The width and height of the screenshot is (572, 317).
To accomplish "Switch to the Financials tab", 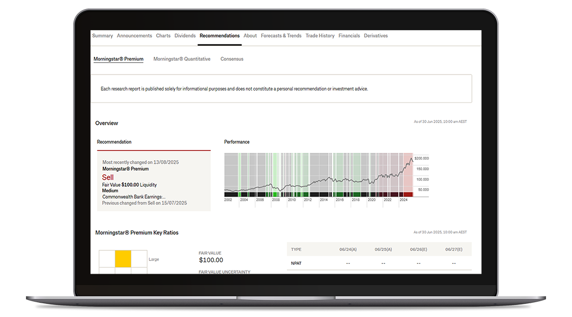I will 349,36.
